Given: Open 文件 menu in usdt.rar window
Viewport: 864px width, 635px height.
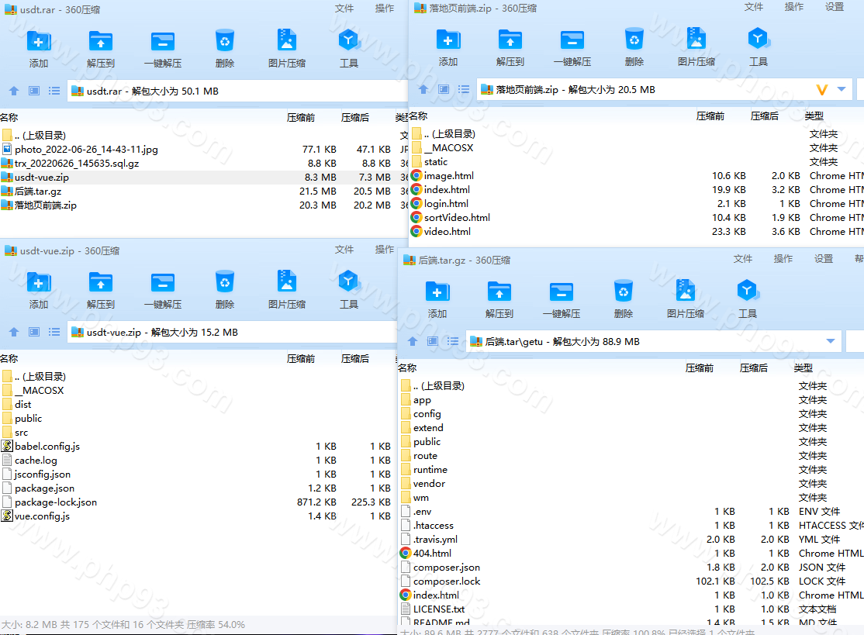Looking at the screenshot, I should (344, 9).
